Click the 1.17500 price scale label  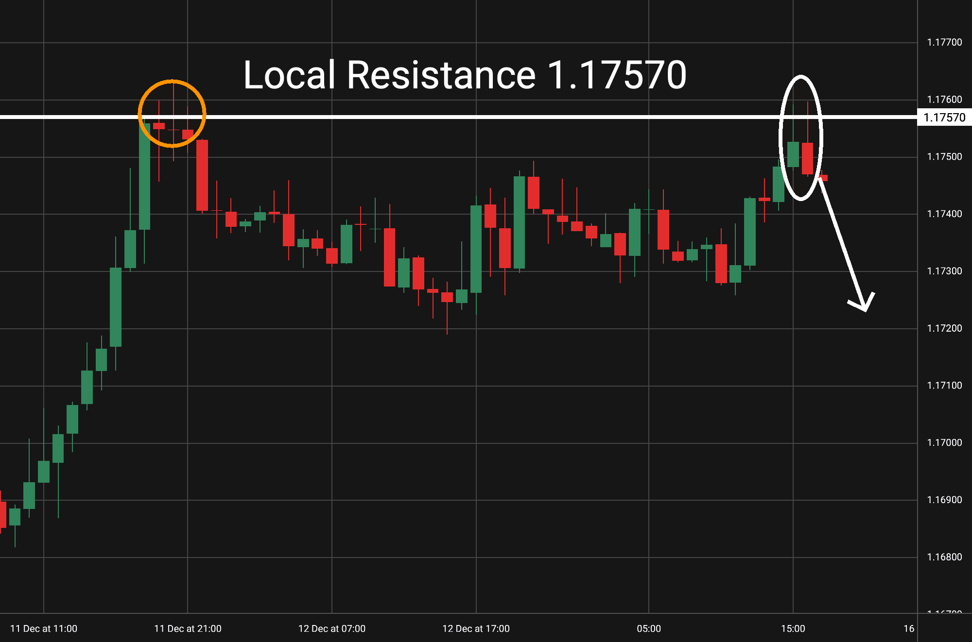tap(944, 157)
